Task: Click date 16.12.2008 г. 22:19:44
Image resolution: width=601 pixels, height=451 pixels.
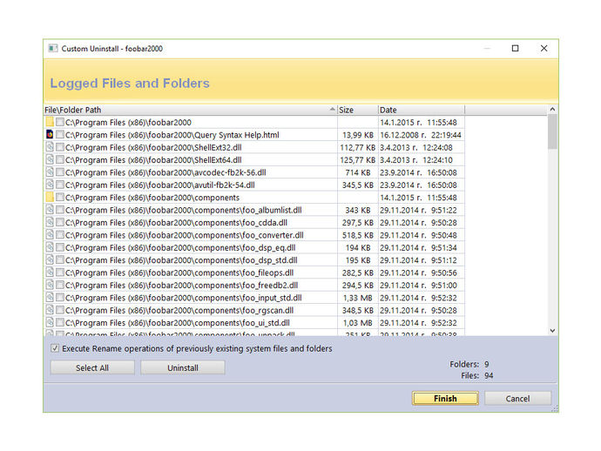Action: click(x=421, y=135)
